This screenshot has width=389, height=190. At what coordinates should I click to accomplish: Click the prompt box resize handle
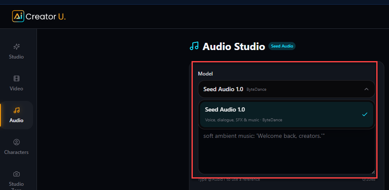pyautogui.click(x=373, y=172)
